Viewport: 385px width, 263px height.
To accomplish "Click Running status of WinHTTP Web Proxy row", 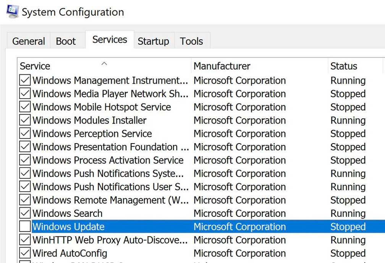I will click(348, 240).
